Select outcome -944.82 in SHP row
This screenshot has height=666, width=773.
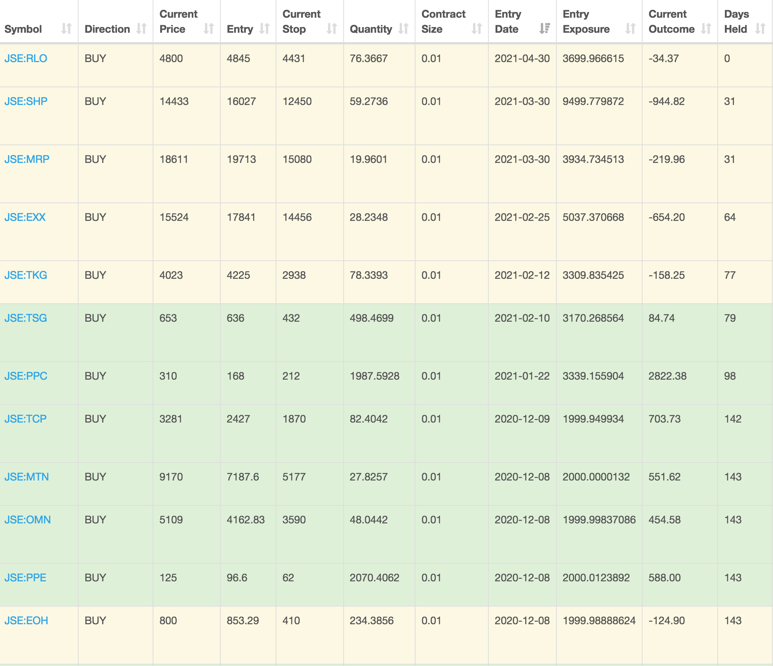667,101
